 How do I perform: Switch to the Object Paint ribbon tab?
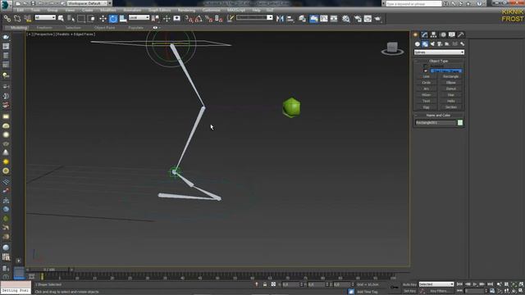[104, 28]
